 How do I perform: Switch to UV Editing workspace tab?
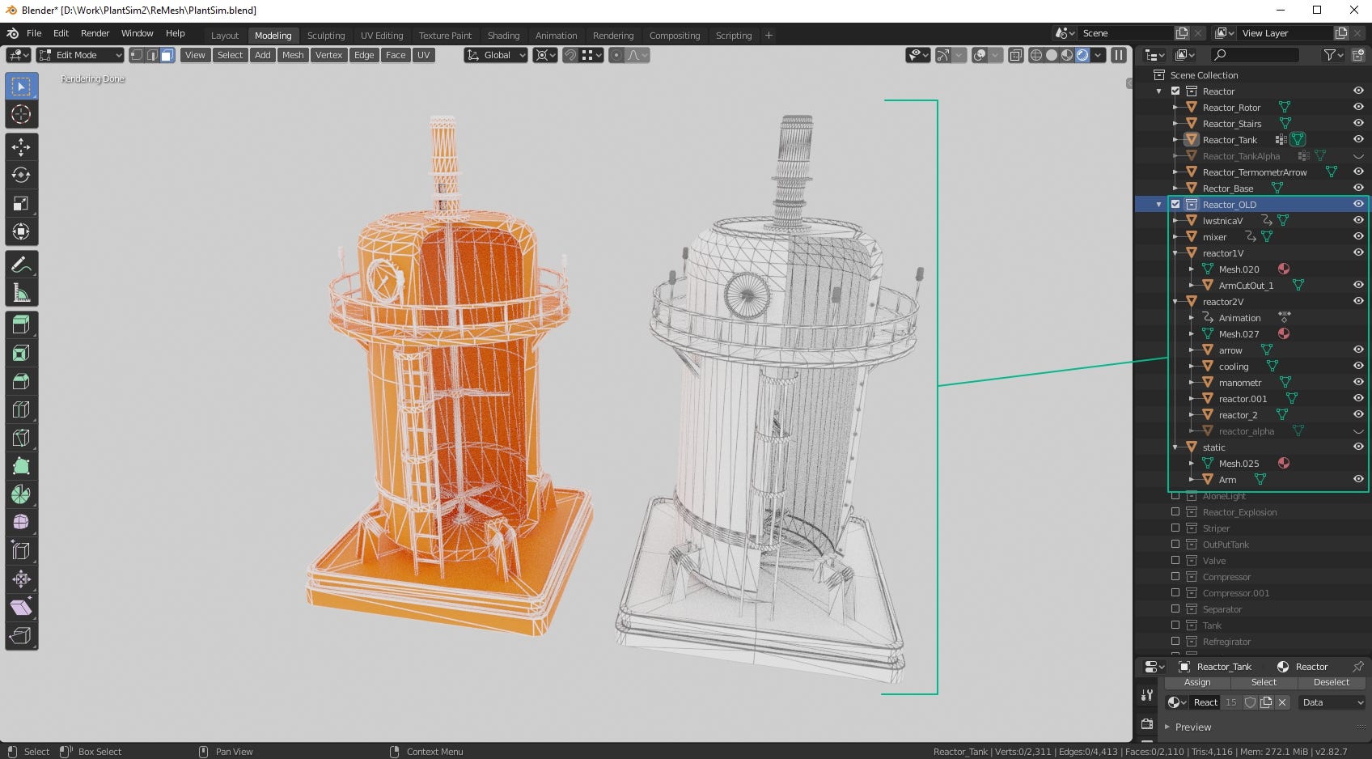381,36
